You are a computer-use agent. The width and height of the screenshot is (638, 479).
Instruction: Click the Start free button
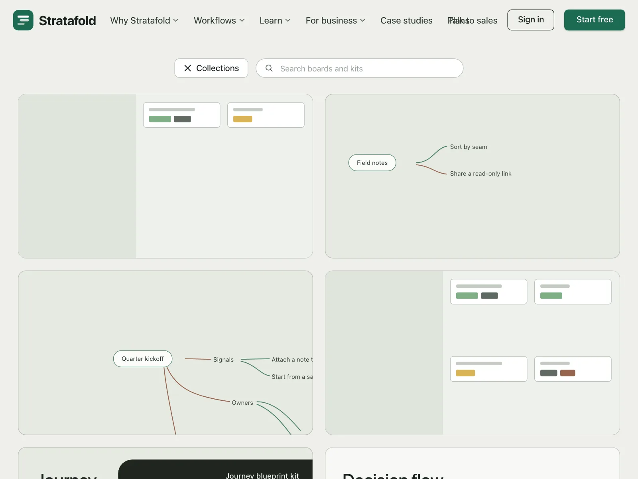pos(595,20)
